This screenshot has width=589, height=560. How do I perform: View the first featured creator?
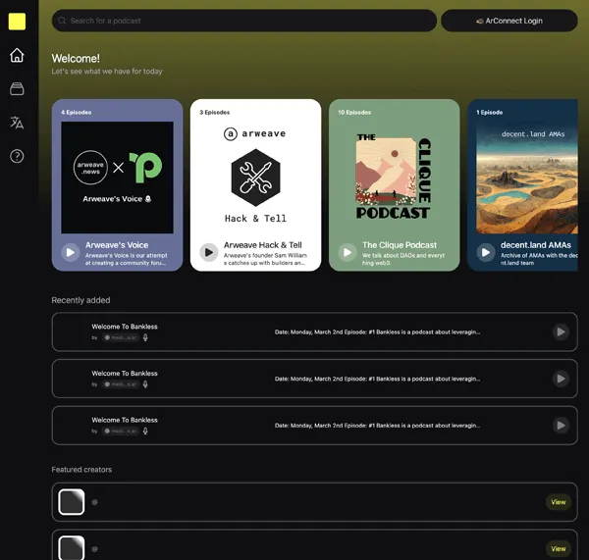coord(559,502)
